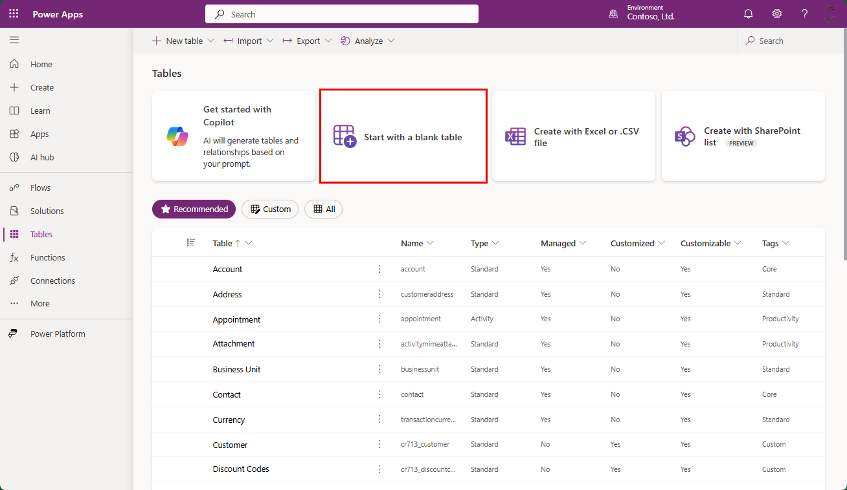Open the Business Unit table link
Viewport: 847px width, 490px height.
(236, 369)
